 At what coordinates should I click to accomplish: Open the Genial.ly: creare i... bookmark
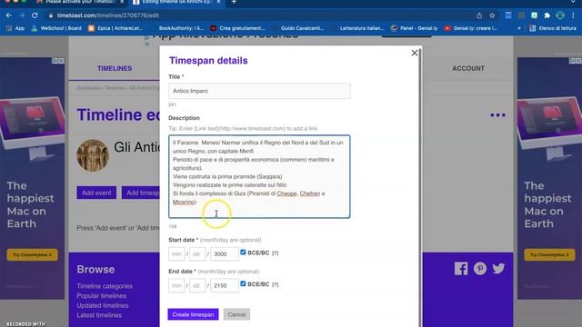(471, 28)
